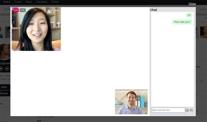Open Search in top navigation
Image resolution: width=207 pixels, height=122 pixels.
(x=7, y=2)
